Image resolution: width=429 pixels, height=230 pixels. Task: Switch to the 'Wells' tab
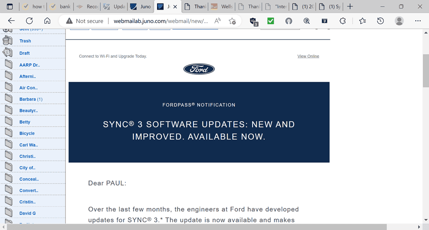pyautogui.click(x=222, y=7)
